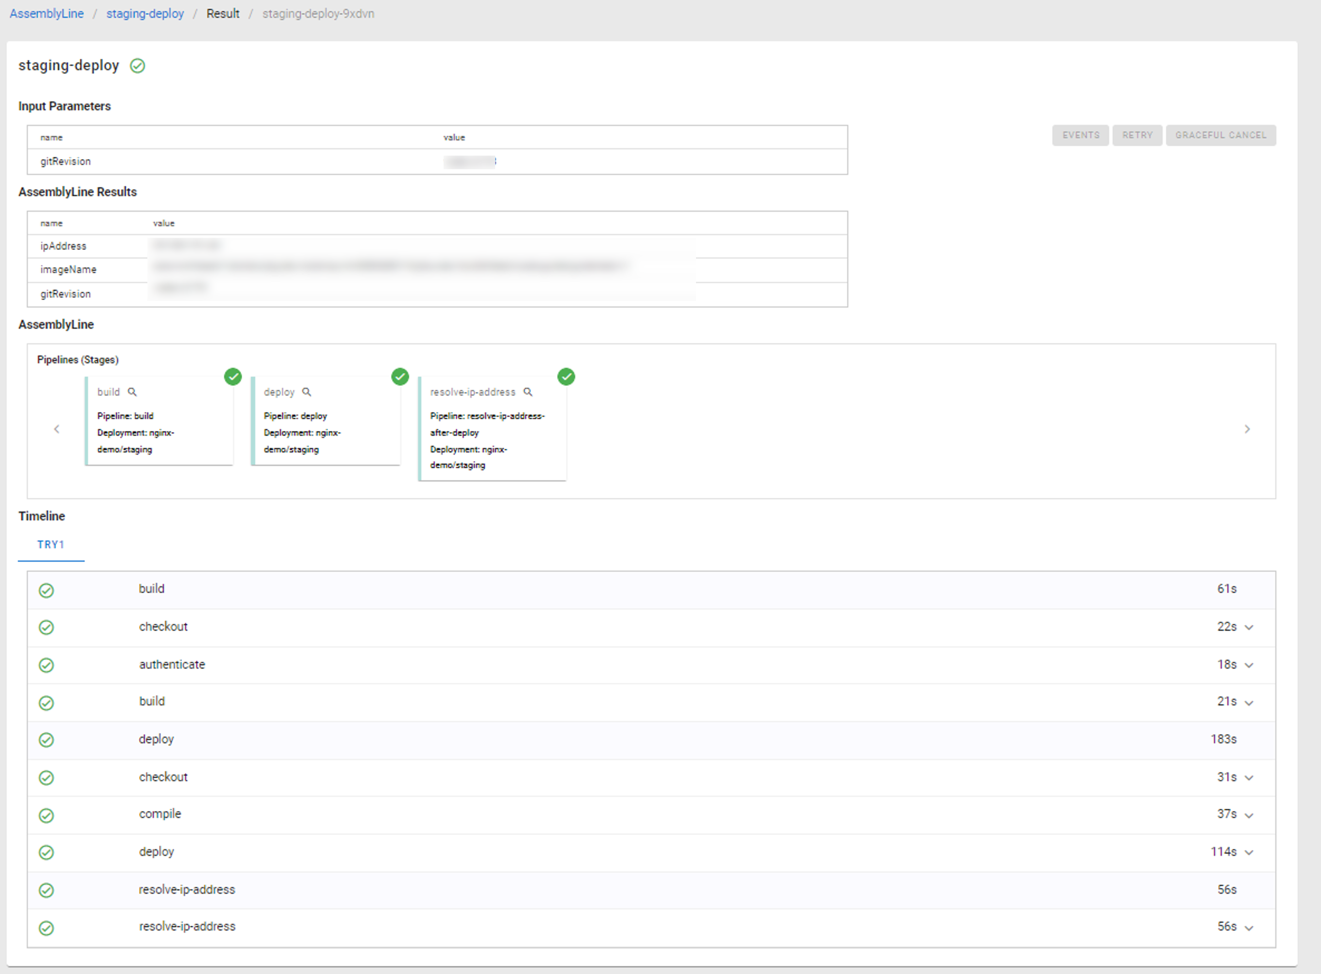Expand the authenticate step chevron
This screenshot has height=974, width=1321.
coord(1249,665)
